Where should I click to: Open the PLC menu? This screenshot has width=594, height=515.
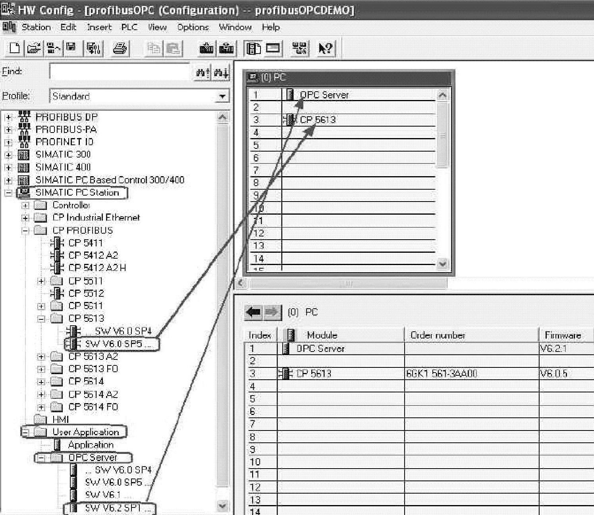129,27
